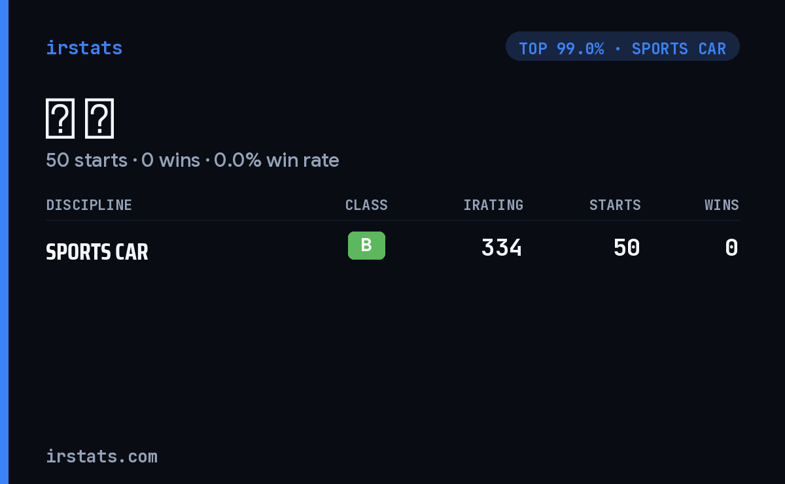Click the 0.0% win rate text
Screen dimensions: 785x484
point(277,160)
